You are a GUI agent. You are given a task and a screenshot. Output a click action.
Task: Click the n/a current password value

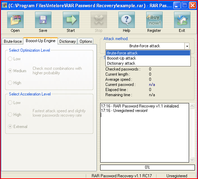click(152, 85)
